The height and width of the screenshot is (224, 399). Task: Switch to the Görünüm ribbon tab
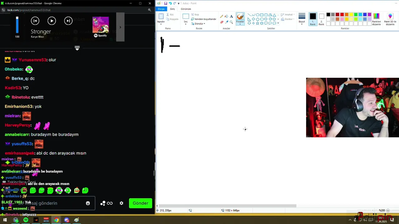(x=186, y=9)
